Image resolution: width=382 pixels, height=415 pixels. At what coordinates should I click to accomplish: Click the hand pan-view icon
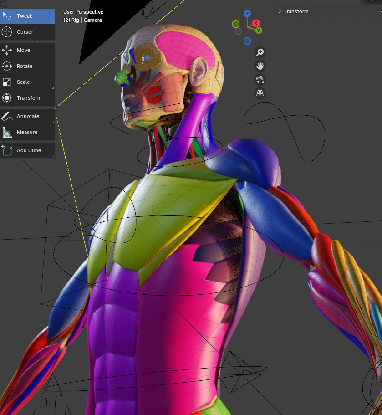point(260,66)
